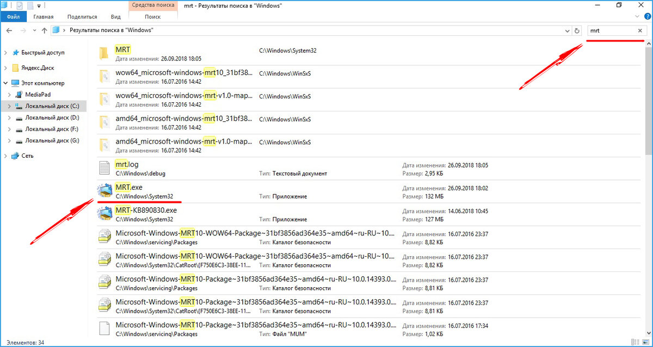Click icon of the 8,81 КБ catalog in servicing\Packages
This screenshot has width=653, height=347.
tap(104, 282)
